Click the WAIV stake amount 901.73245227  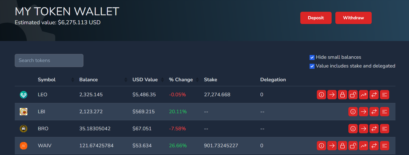[x=221, y=146]
